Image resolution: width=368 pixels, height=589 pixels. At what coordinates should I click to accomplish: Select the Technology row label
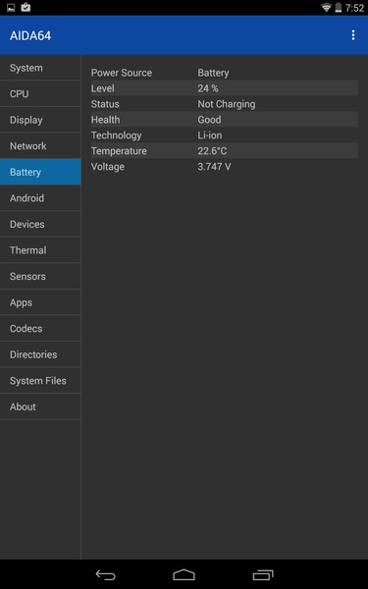(x=117, y=135)
